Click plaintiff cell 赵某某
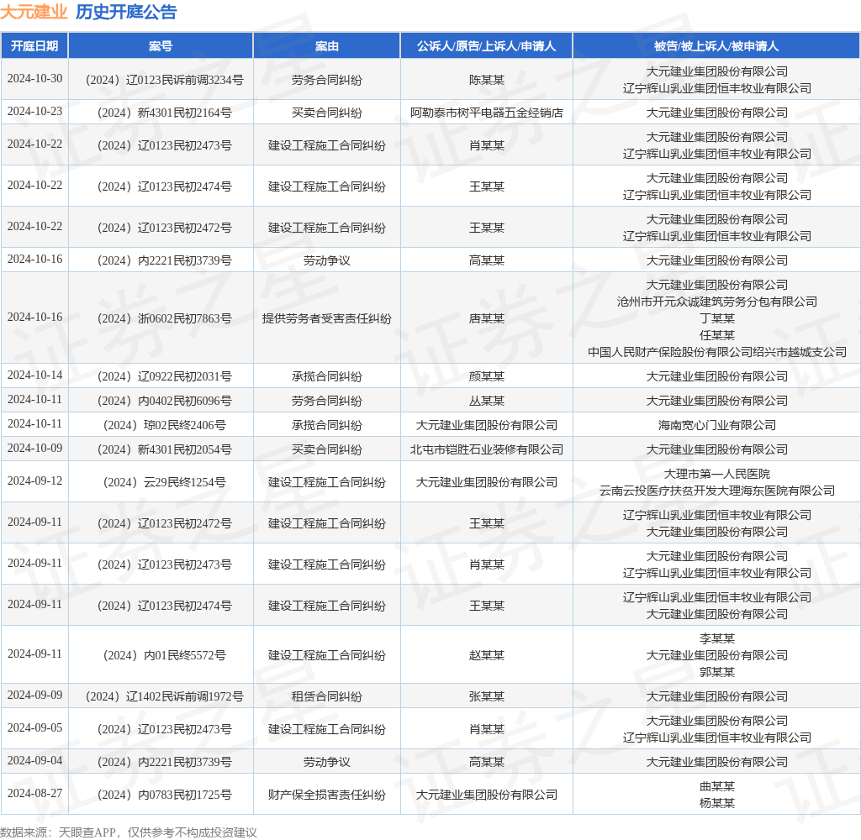The height and width of the screenshot is (840, 861). point(487,656)
